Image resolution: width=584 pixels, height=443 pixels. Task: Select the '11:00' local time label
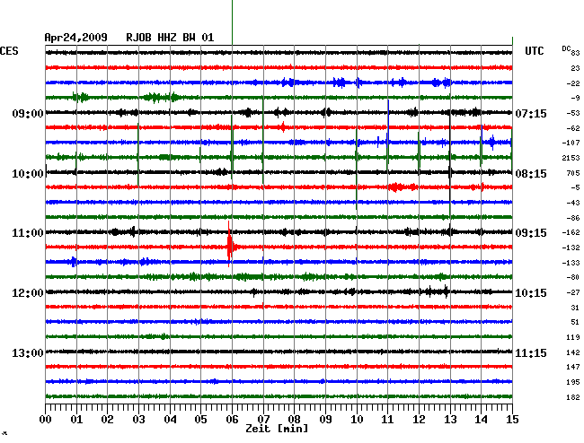(28, 233)
